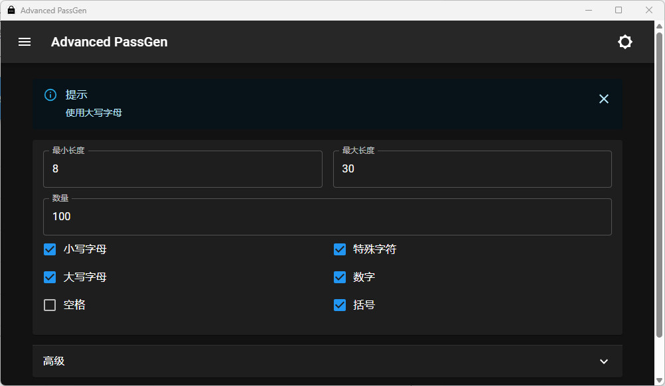
Task: Click the scrollbar down arrow
Action: (659, 381)
